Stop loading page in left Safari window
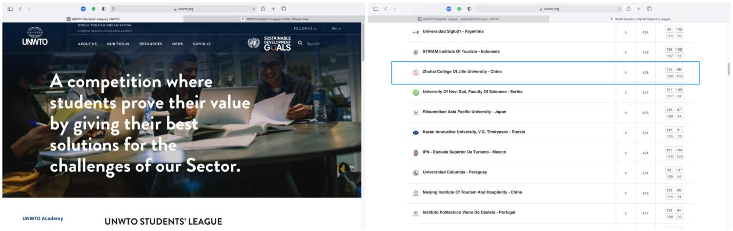This screenshot has height=231, width=733. pos(254,9)
